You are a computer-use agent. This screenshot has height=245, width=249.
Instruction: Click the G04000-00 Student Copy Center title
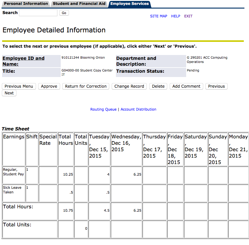click(x=87, y=72)
